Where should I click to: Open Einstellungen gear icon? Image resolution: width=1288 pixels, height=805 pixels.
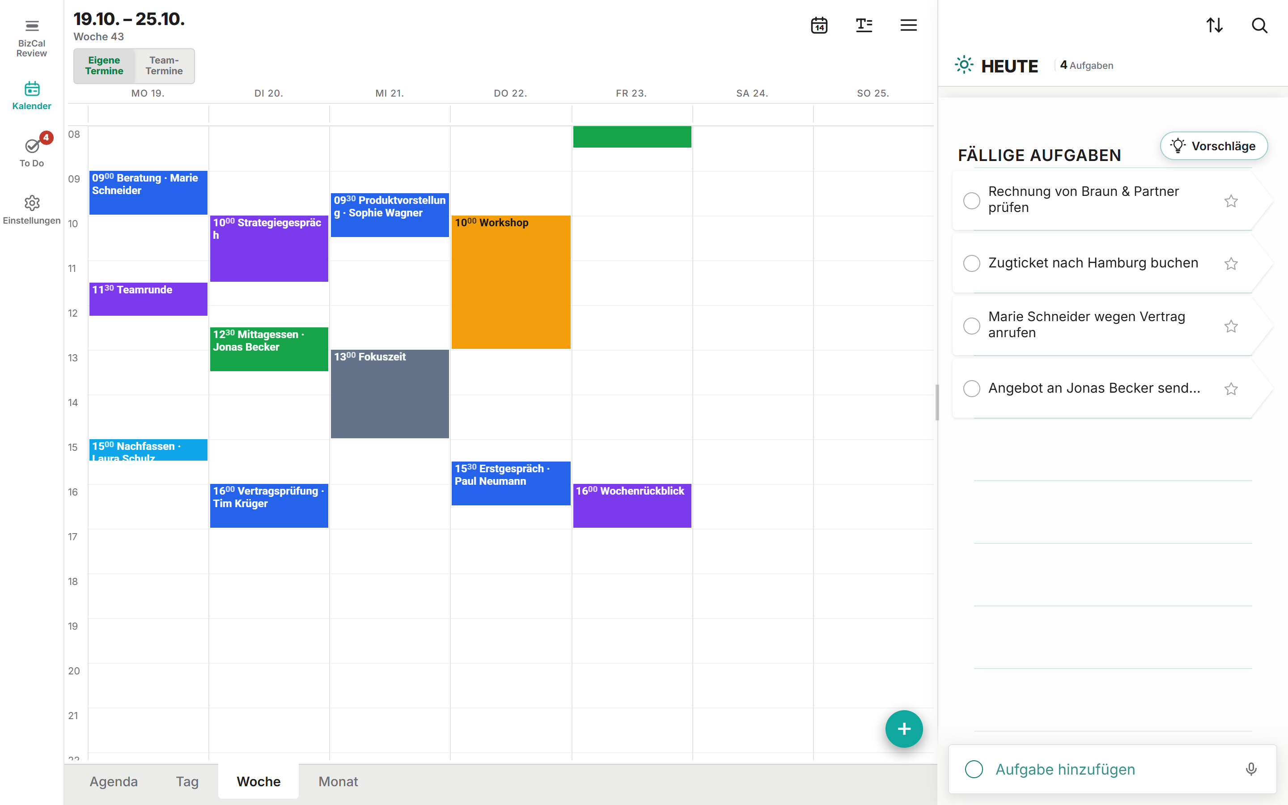click(32, 203)
